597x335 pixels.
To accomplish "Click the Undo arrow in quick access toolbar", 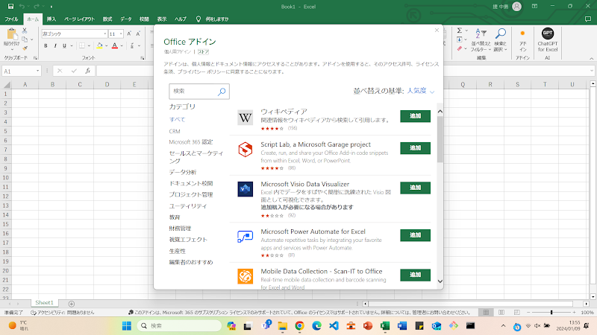I will coord(22,7).
